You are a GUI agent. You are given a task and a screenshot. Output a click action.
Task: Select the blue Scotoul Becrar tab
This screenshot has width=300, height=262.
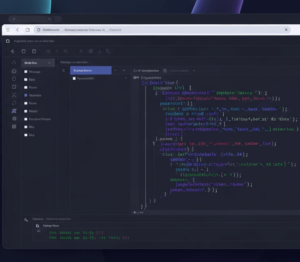click(x=91, y=70)
